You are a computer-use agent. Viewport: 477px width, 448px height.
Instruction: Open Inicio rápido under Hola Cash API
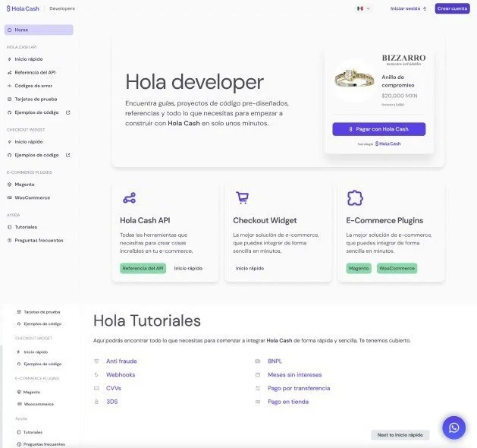29,59
